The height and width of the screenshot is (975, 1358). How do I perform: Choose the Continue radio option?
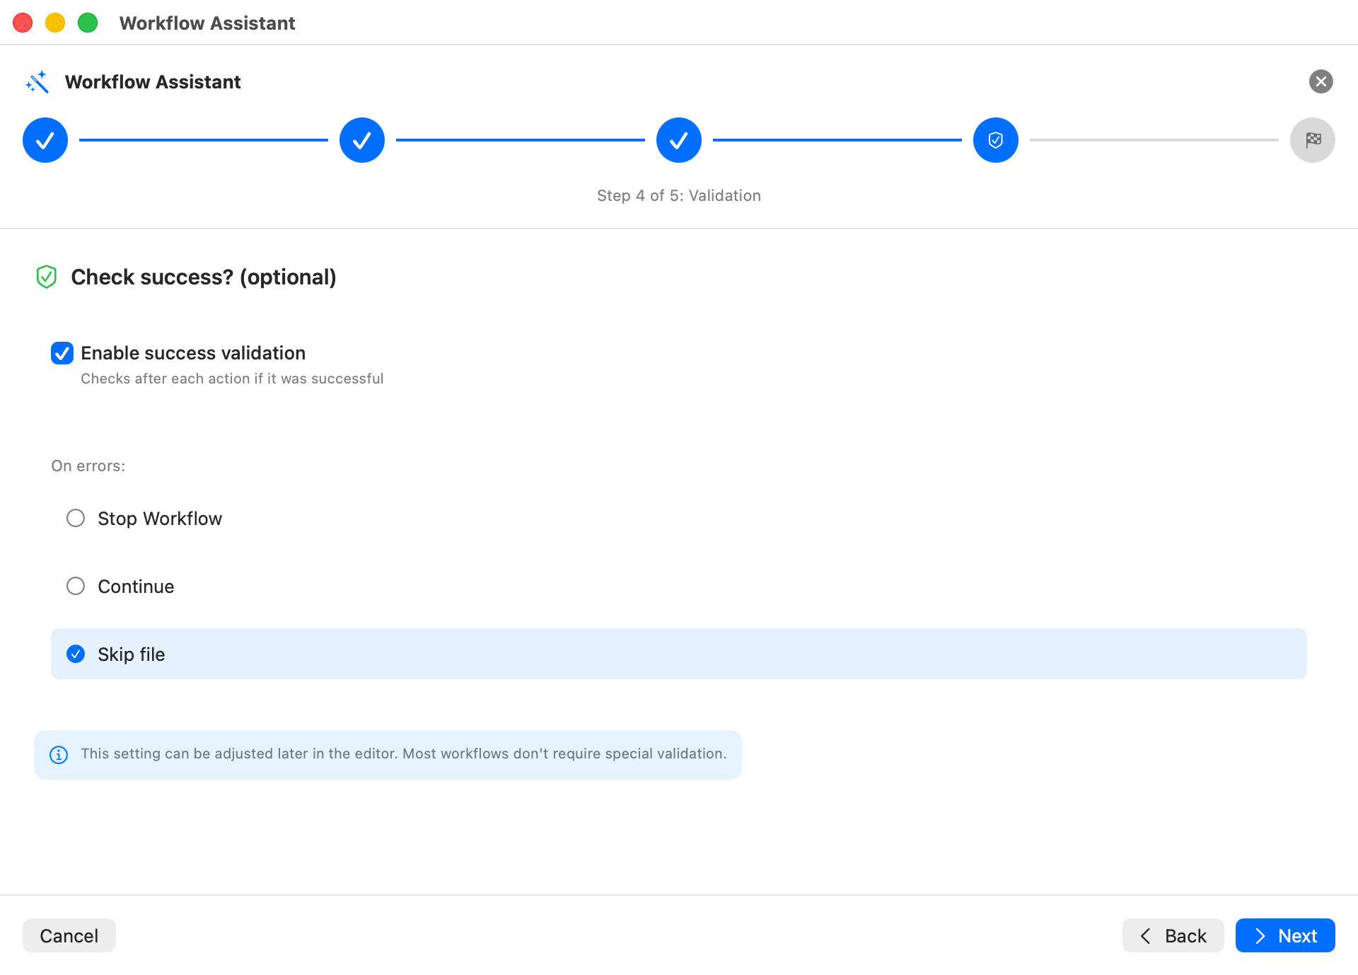click(76, 586)
